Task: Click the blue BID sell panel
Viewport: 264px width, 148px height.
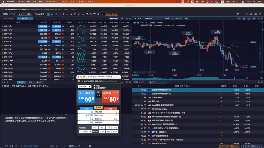Action: [86, 97]
